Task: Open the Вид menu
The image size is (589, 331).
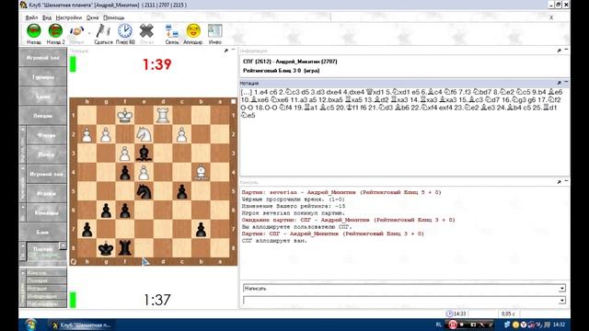Action: (47, 17)
